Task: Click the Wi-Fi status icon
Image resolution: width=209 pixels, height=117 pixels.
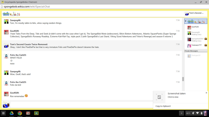Action: 198,113
